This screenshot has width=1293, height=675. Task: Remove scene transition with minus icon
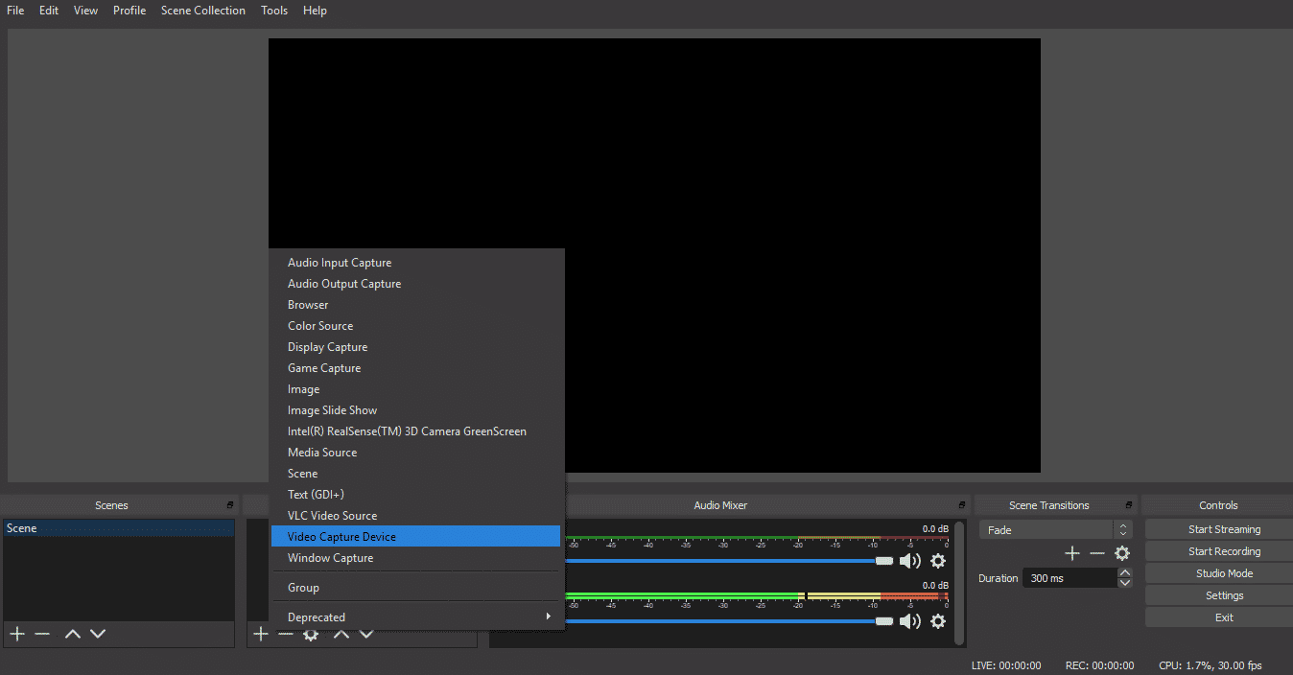coord(1097,553)
